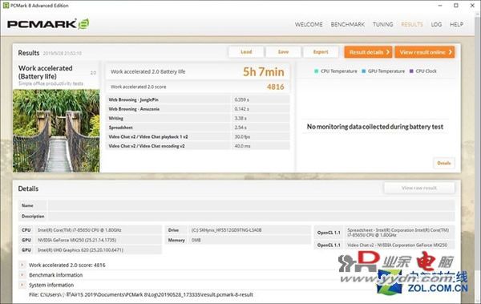Click the PCMark title bar app icon
This screenshot has height=304, width=481.
pyautogui.click(x=6, y=6)
